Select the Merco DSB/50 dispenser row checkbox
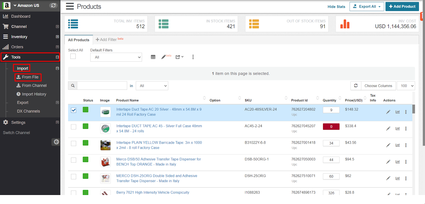 [x=74, y=160]
